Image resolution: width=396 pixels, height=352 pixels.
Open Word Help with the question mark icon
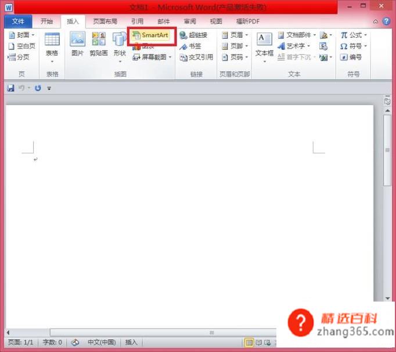pos(386,21)
